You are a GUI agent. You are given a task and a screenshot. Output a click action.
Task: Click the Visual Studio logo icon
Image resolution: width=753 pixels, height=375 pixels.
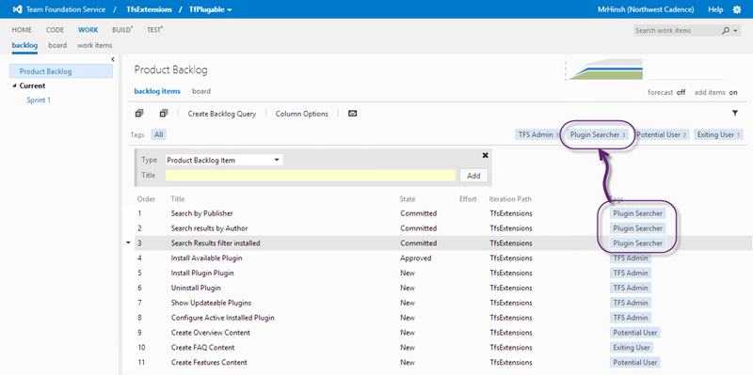[17, 9]
